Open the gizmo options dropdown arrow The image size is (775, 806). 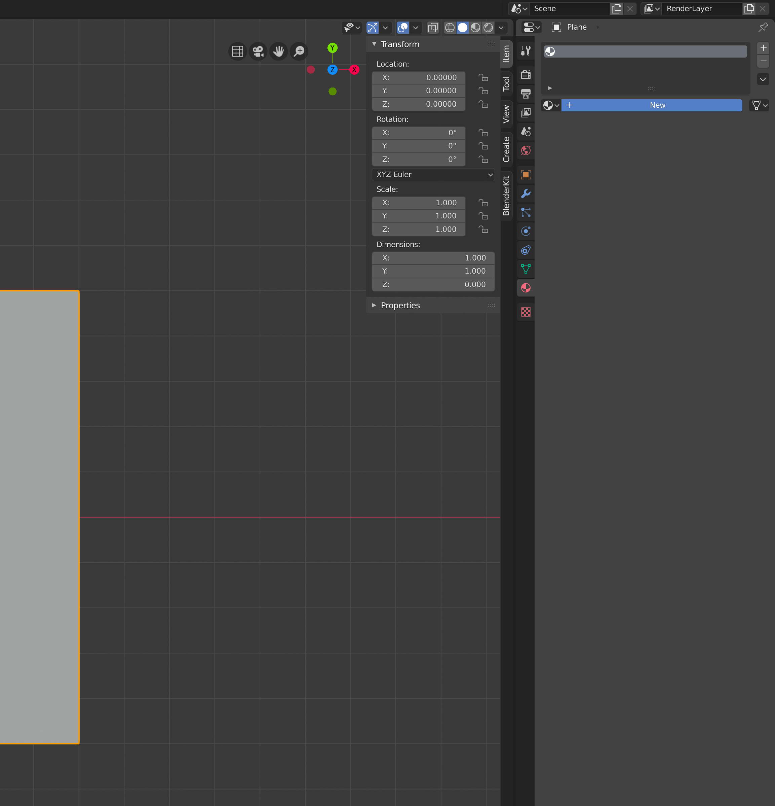click(x=385, y=28)
